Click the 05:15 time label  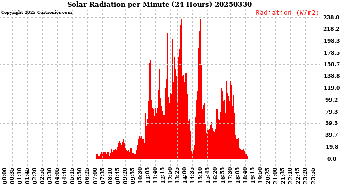[x=73, y=176]
